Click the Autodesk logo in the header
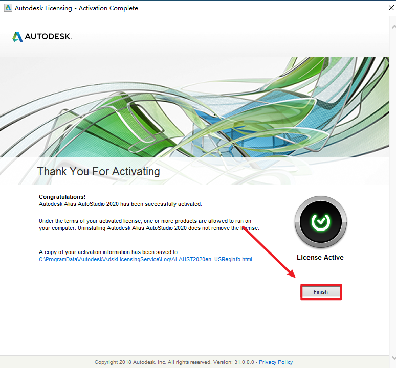Screen dimensions: 396x368 pos(42,37)
